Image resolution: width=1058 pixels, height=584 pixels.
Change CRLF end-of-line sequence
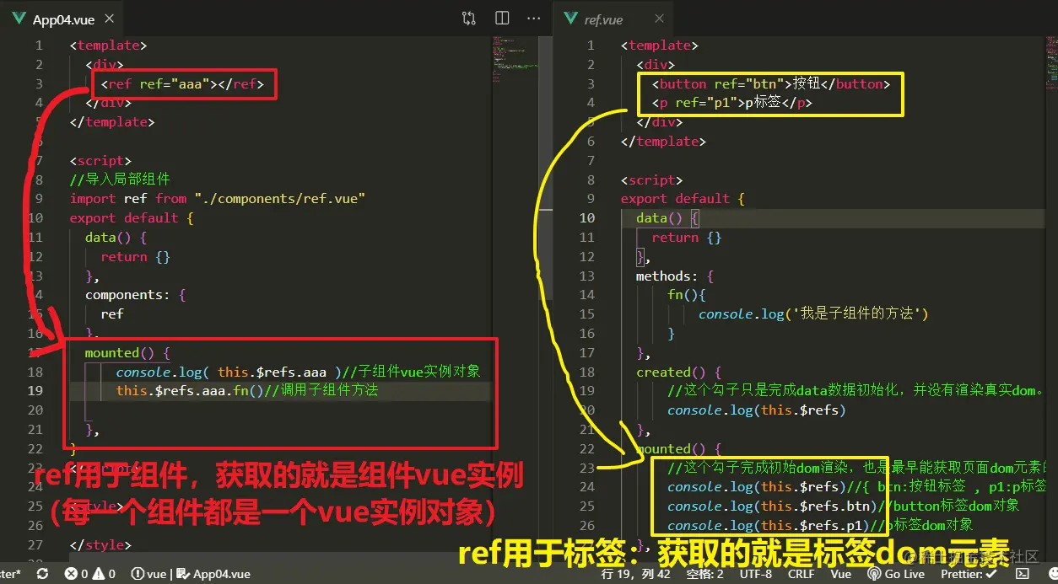[x=801, y=574]
